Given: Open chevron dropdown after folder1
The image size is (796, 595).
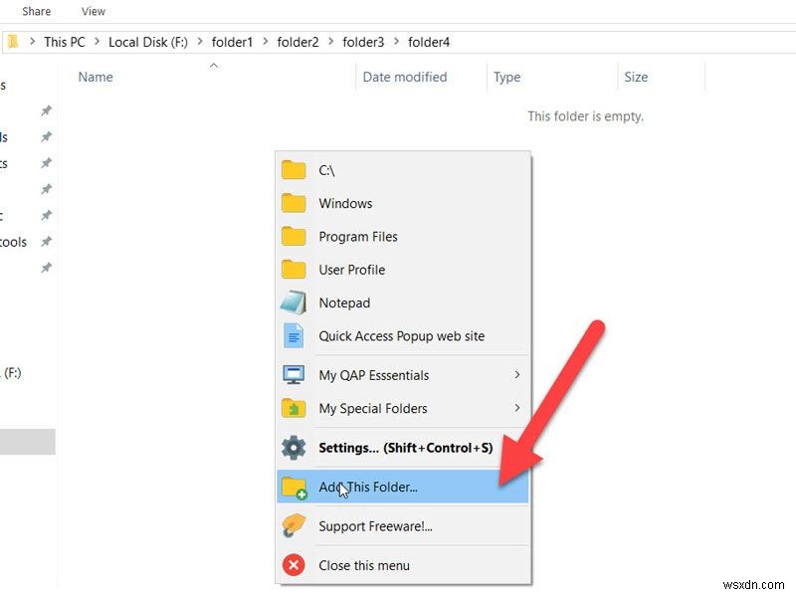Looking at the screenshot, I should pos(265,42).
